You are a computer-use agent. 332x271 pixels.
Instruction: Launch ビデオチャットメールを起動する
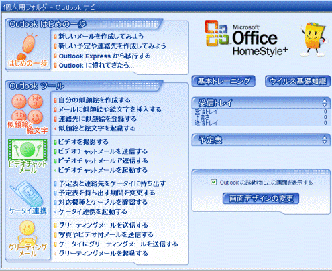pyautogui.click(x=103, y=170)
